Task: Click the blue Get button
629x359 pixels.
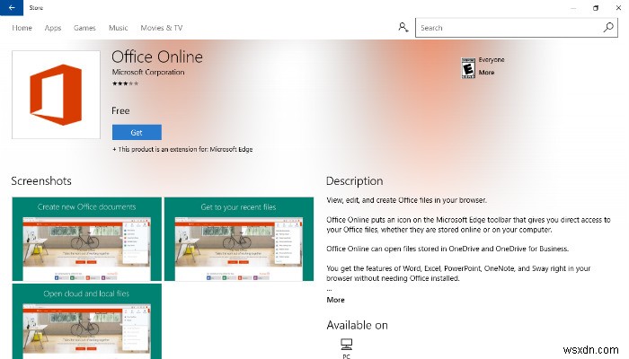Action: [x=137, y=132]
